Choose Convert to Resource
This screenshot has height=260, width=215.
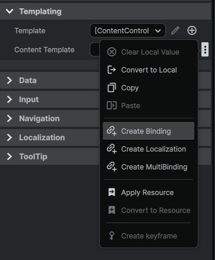point(148,210)
